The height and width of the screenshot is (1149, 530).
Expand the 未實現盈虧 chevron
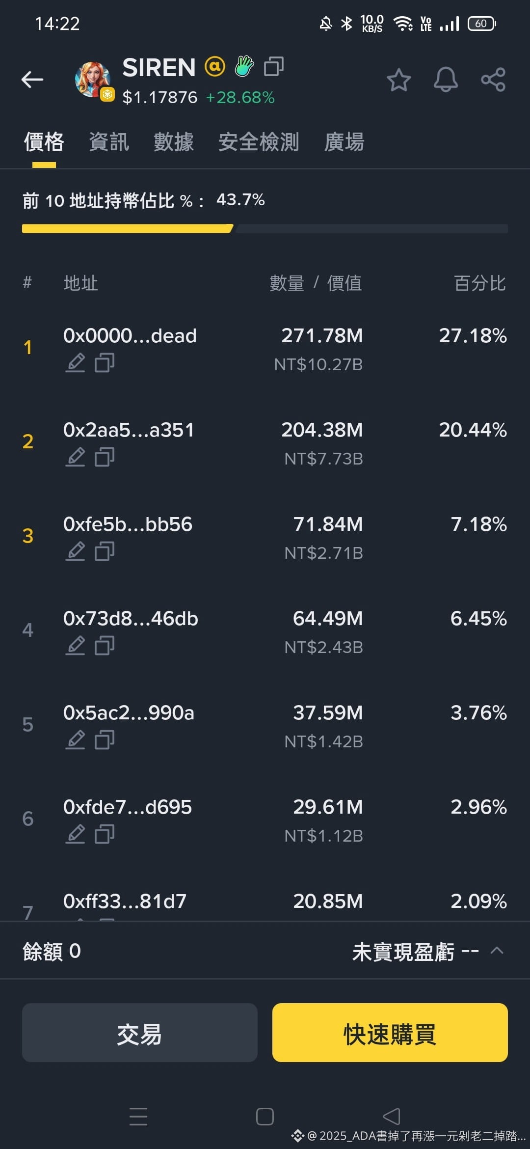497,951
